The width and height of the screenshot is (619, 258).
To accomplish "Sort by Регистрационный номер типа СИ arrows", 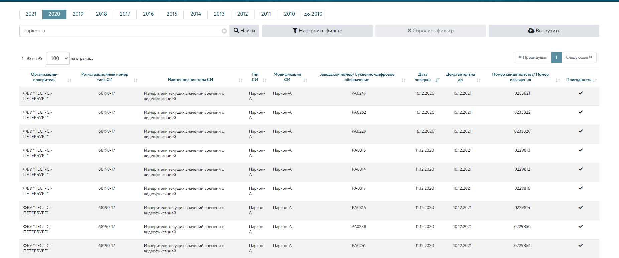I will coord(136,80).
